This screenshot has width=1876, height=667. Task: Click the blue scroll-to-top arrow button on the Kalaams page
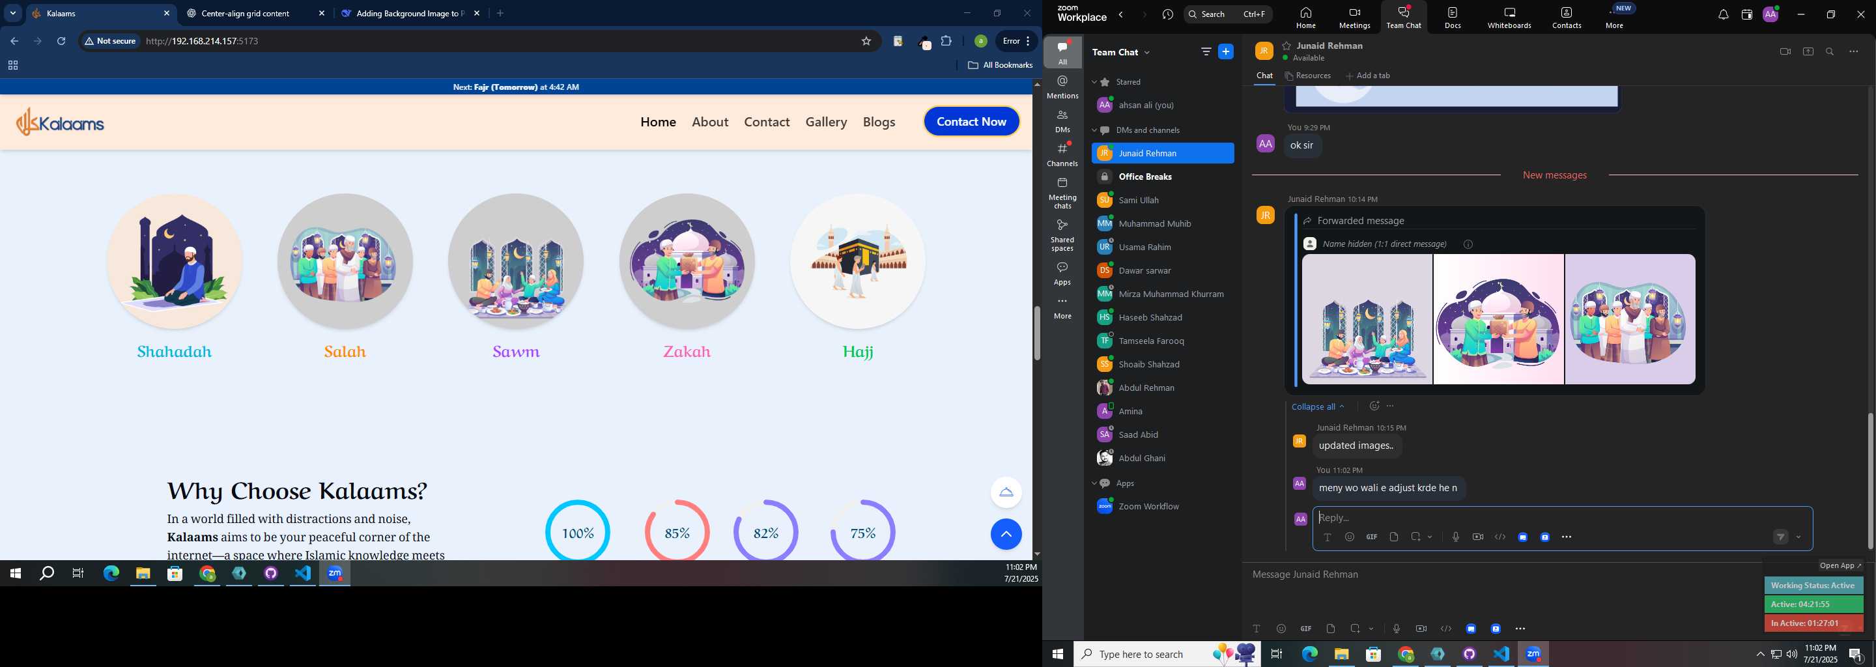click(1006, 535)
